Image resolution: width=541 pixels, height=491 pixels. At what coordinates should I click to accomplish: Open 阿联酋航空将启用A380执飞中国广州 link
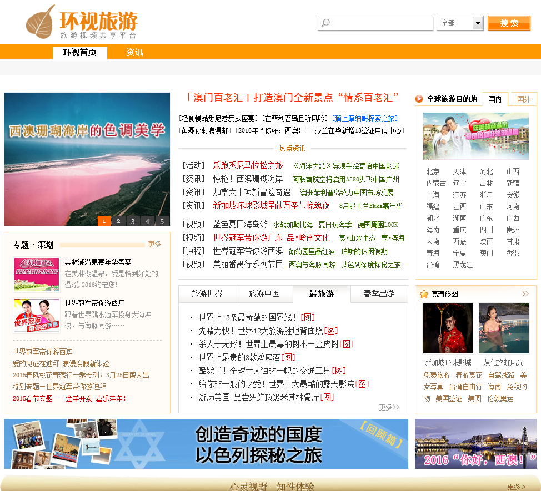point(345,179)
